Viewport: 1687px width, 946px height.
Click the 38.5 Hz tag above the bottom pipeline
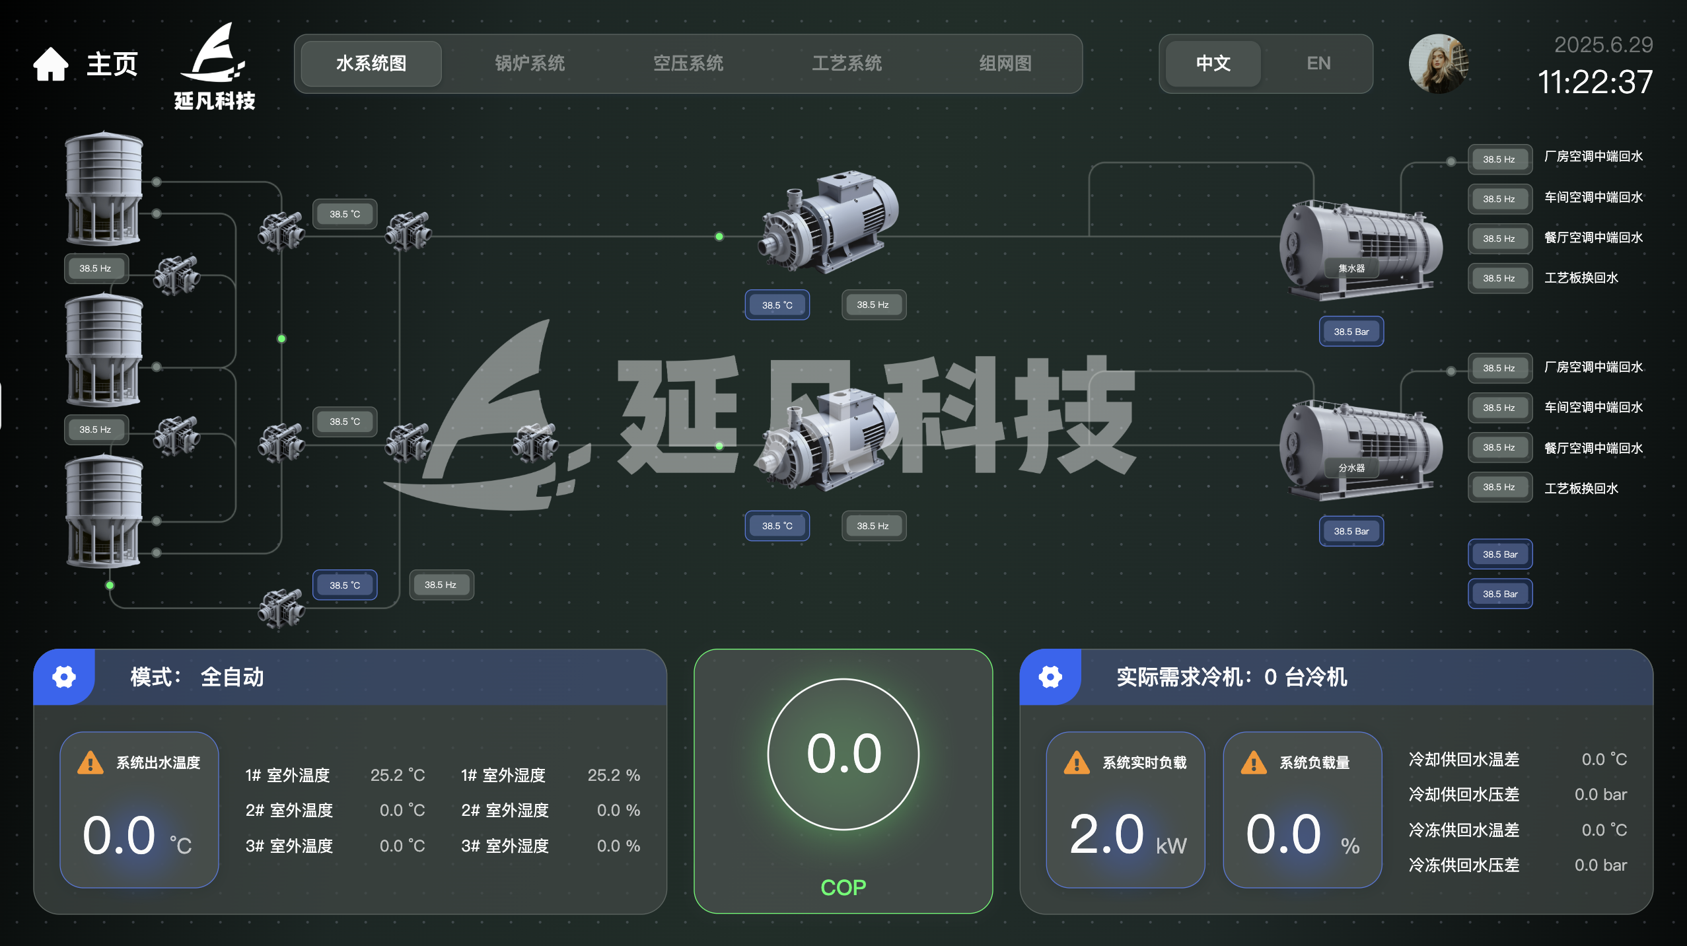(x=441, y=585)
